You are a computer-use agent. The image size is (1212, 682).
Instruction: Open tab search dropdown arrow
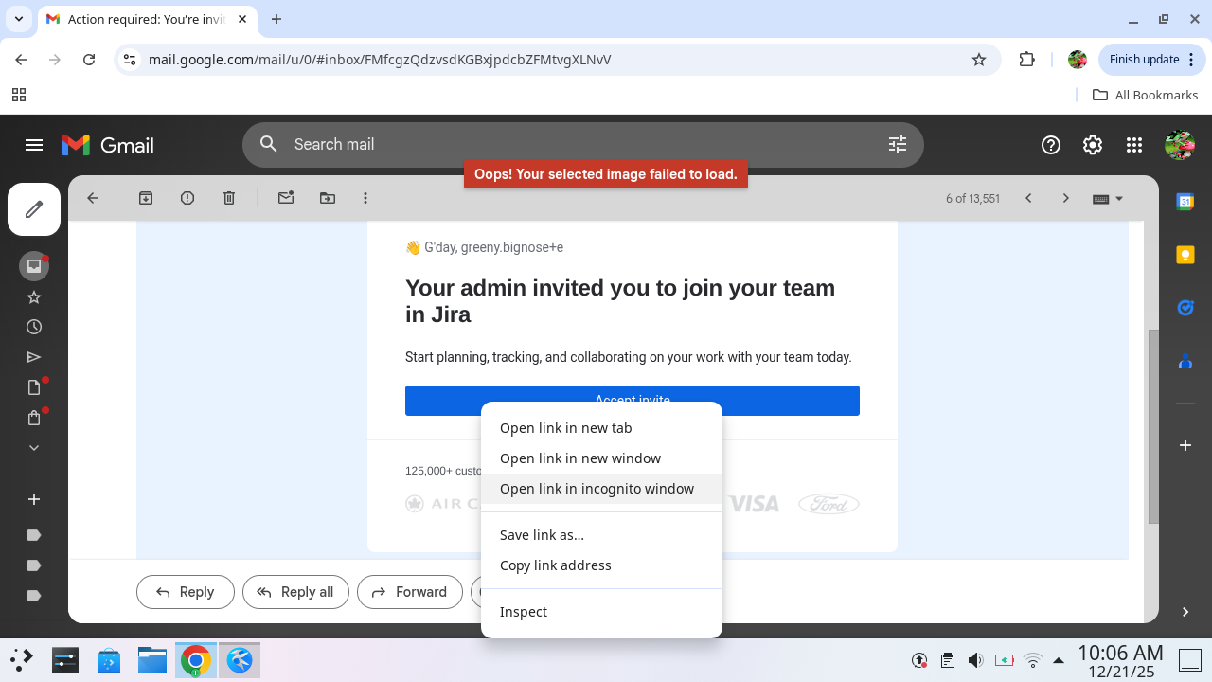[19, 19]
